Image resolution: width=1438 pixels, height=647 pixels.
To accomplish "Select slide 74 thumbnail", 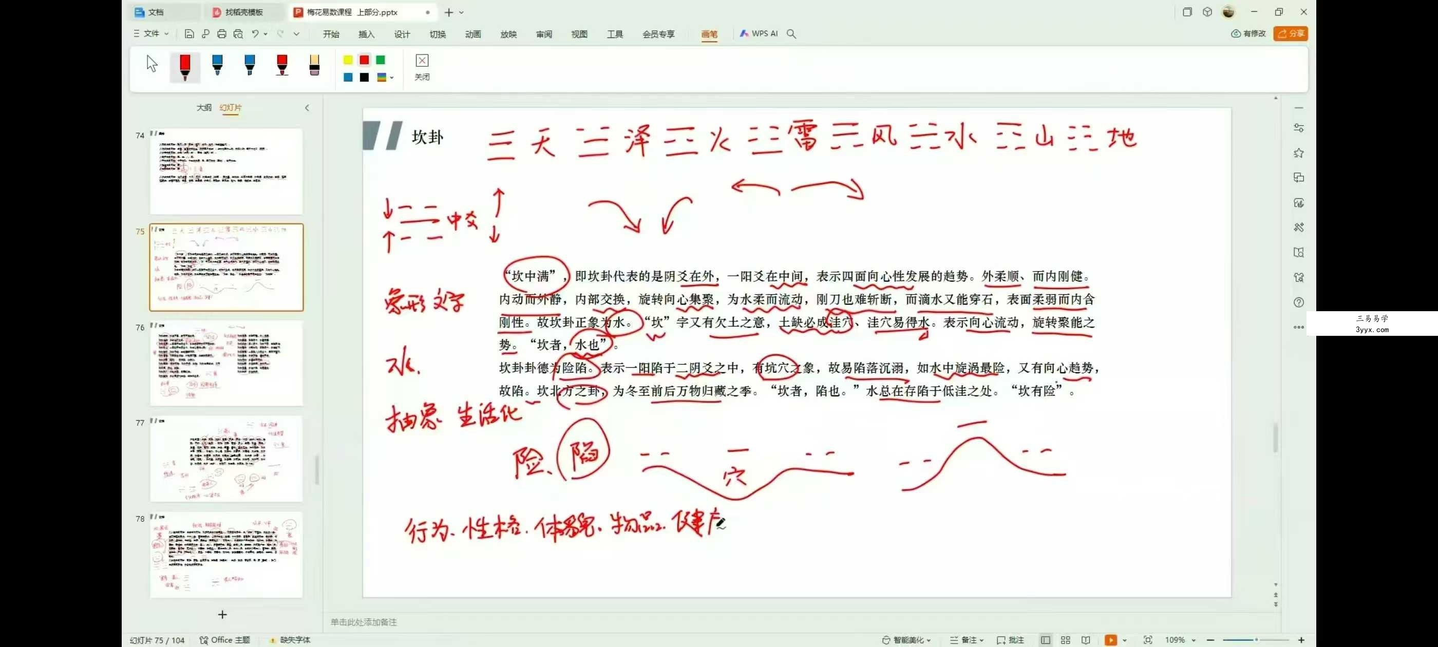I will click(226, 172).
